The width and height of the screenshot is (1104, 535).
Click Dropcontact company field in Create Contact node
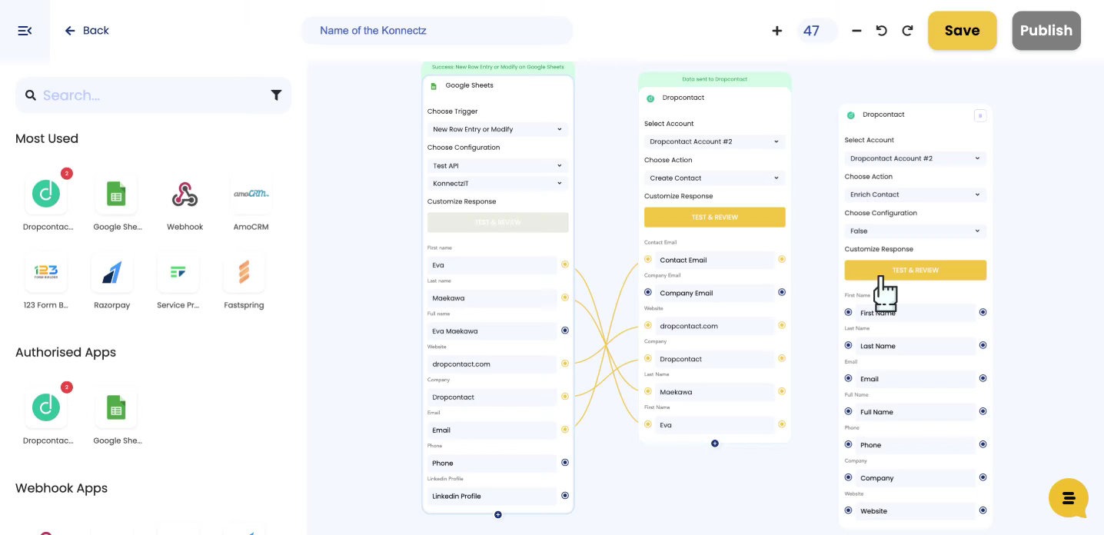point(715,359)
